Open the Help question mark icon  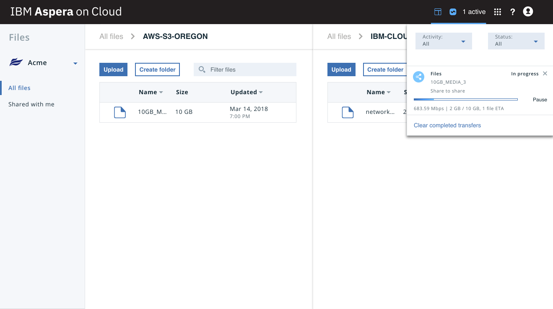point(512,12)
